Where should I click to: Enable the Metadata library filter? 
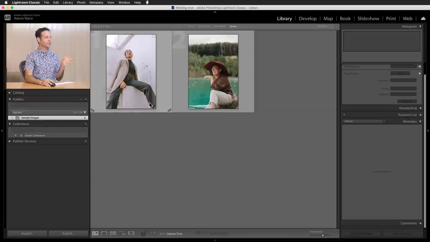coord(220,26)
